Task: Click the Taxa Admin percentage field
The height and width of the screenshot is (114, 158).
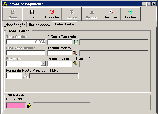Action: [26, 42]
